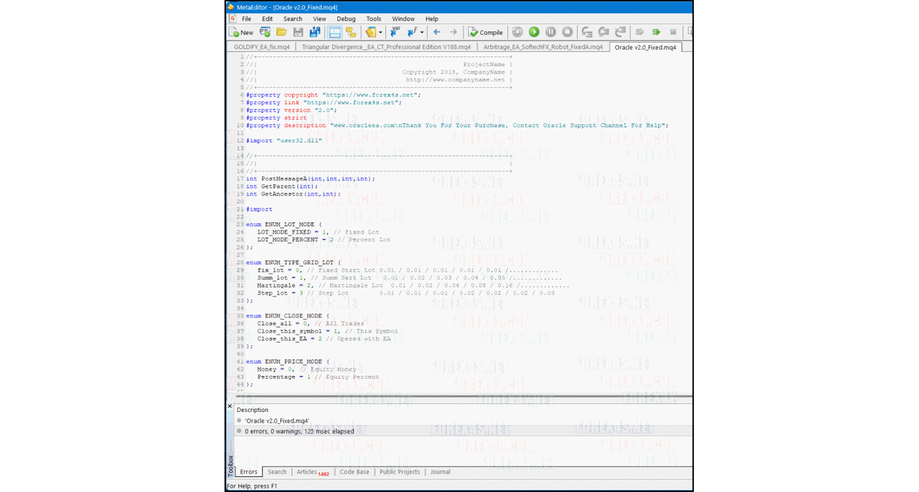Image resolution: width=919 pixels, height=492 pixels.
Task: Close the Toolbox panel with the X
Action: point(230,406)
